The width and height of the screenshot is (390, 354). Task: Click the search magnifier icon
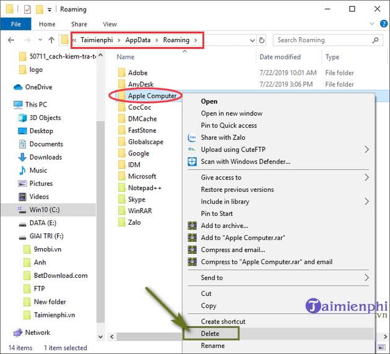point(375,40)
